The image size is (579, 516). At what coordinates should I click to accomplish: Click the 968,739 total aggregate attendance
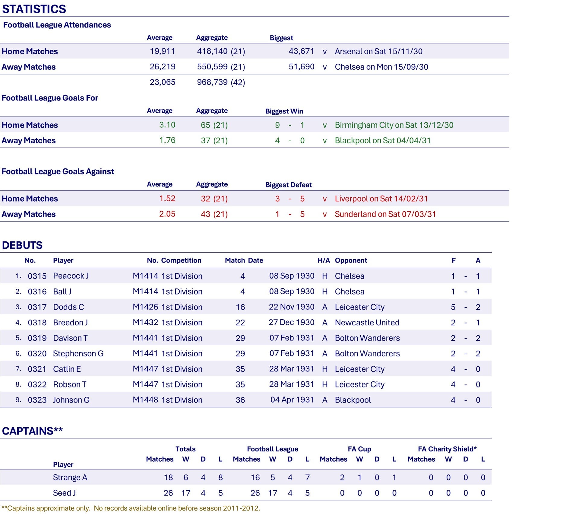tap(212, 82)
